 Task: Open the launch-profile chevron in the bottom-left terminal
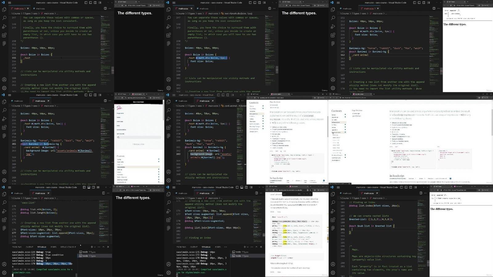95,247
